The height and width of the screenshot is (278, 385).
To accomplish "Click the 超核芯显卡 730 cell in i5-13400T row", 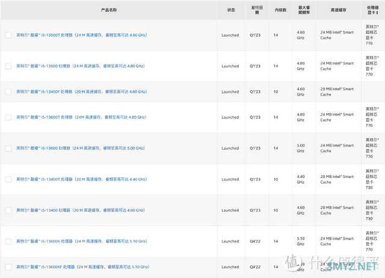I will 372,179.
